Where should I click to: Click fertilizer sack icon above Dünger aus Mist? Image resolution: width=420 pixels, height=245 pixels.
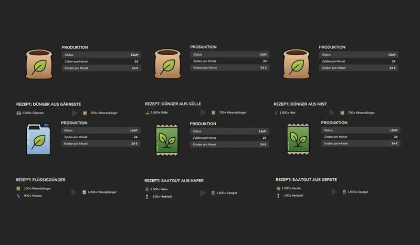pyautogui.click(x=296, y=64)
